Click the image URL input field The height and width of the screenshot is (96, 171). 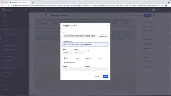(x=80, y=36)
